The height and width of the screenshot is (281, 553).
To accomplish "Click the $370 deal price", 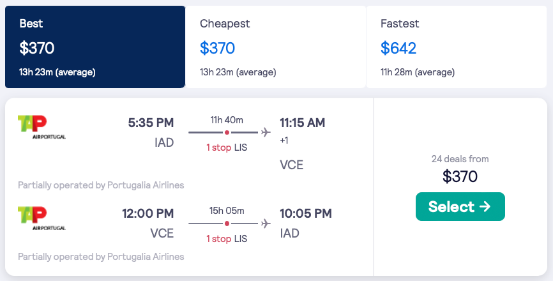I will click(460, 176).
